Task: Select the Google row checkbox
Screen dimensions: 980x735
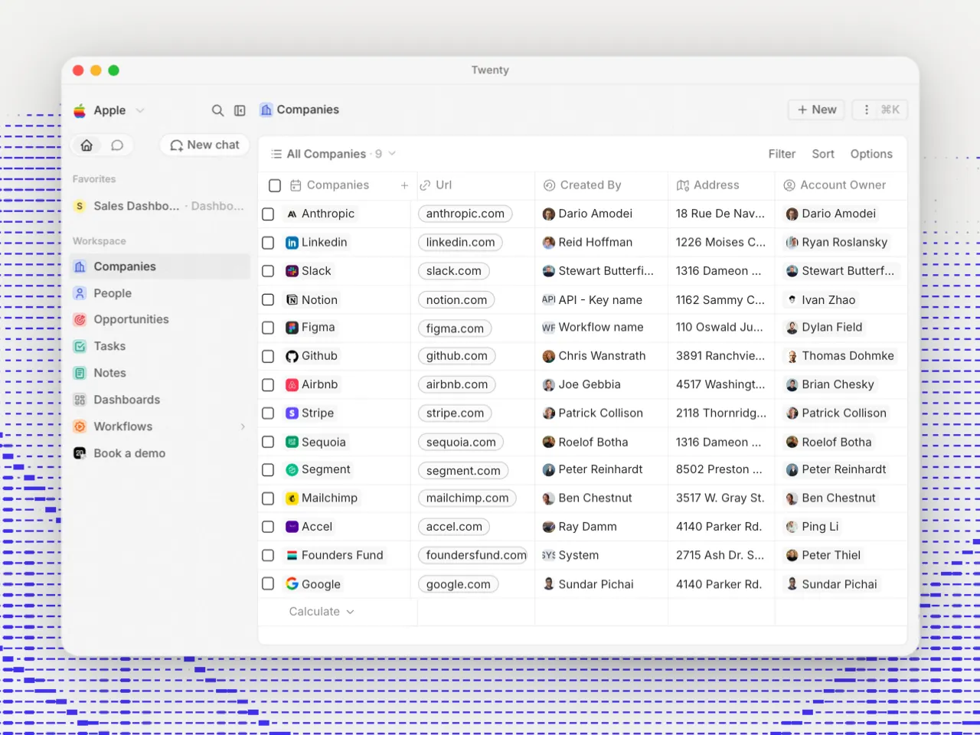Action: 268,583
